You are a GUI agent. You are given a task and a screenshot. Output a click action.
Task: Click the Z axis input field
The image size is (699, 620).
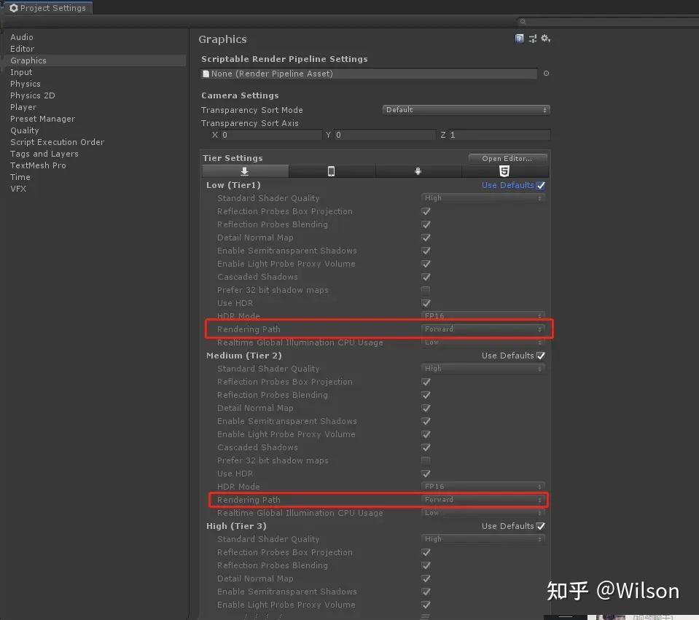point(496,135)
